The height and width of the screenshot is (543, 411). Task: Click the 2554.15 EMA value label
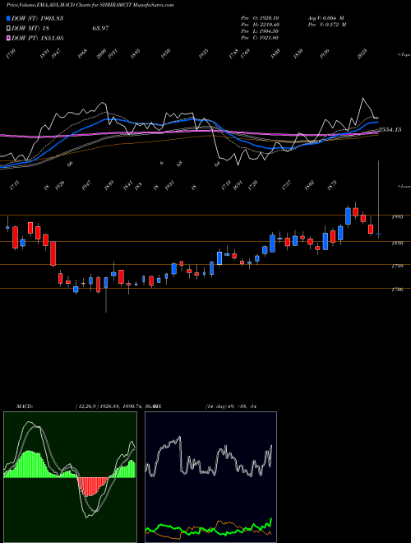390,129
